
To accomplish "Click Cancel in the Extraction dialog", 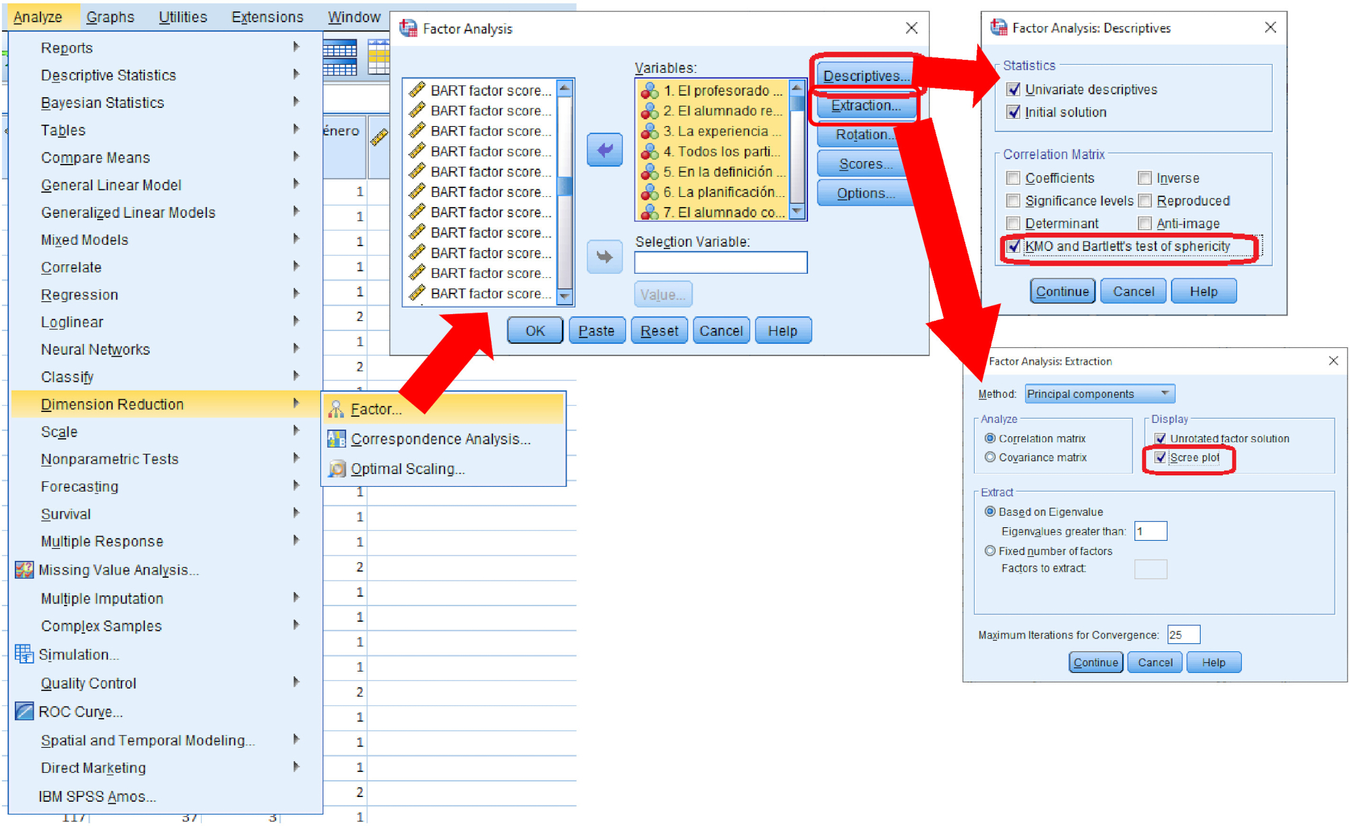I will pos(1155,662).
